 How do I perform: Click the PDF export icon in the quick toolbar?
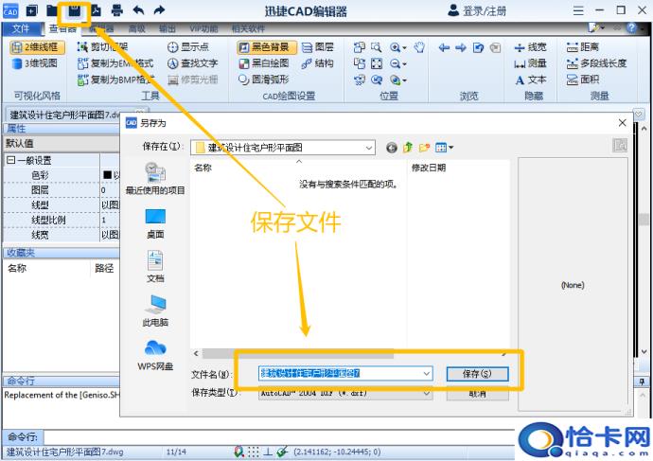(x=96, y=10)
